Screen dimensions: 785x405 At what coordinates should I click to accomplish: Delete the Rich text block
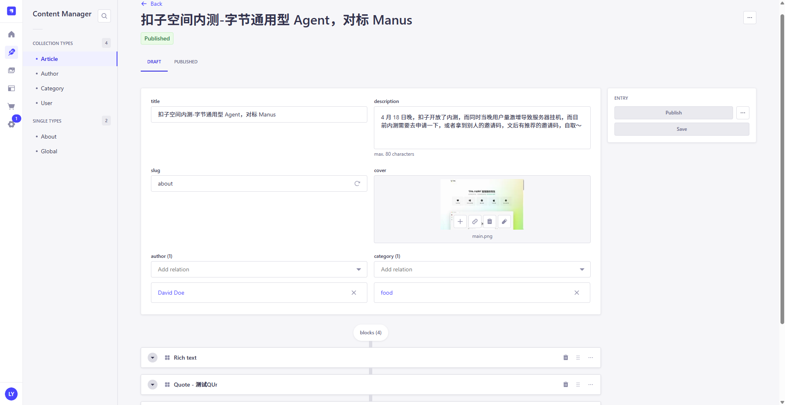pyautogui.click(x=566, y=358)
